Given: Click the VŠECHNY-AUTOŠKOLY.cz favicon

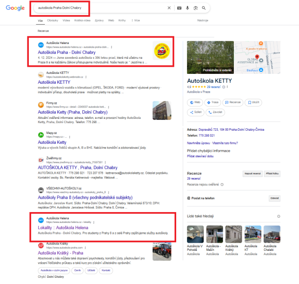Looking at the screenshot, I should [x=41, y=190].
